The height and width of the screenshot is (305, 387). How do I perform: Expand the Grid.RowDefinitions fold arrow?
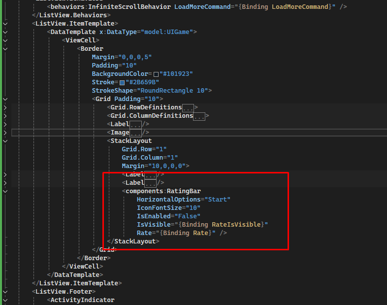5,107
